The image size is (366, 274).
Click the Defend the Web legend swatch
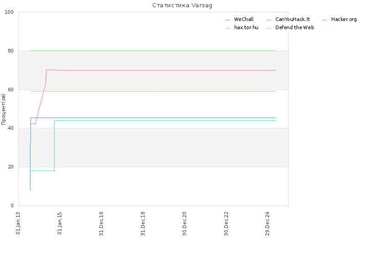[x=269, y=28]
